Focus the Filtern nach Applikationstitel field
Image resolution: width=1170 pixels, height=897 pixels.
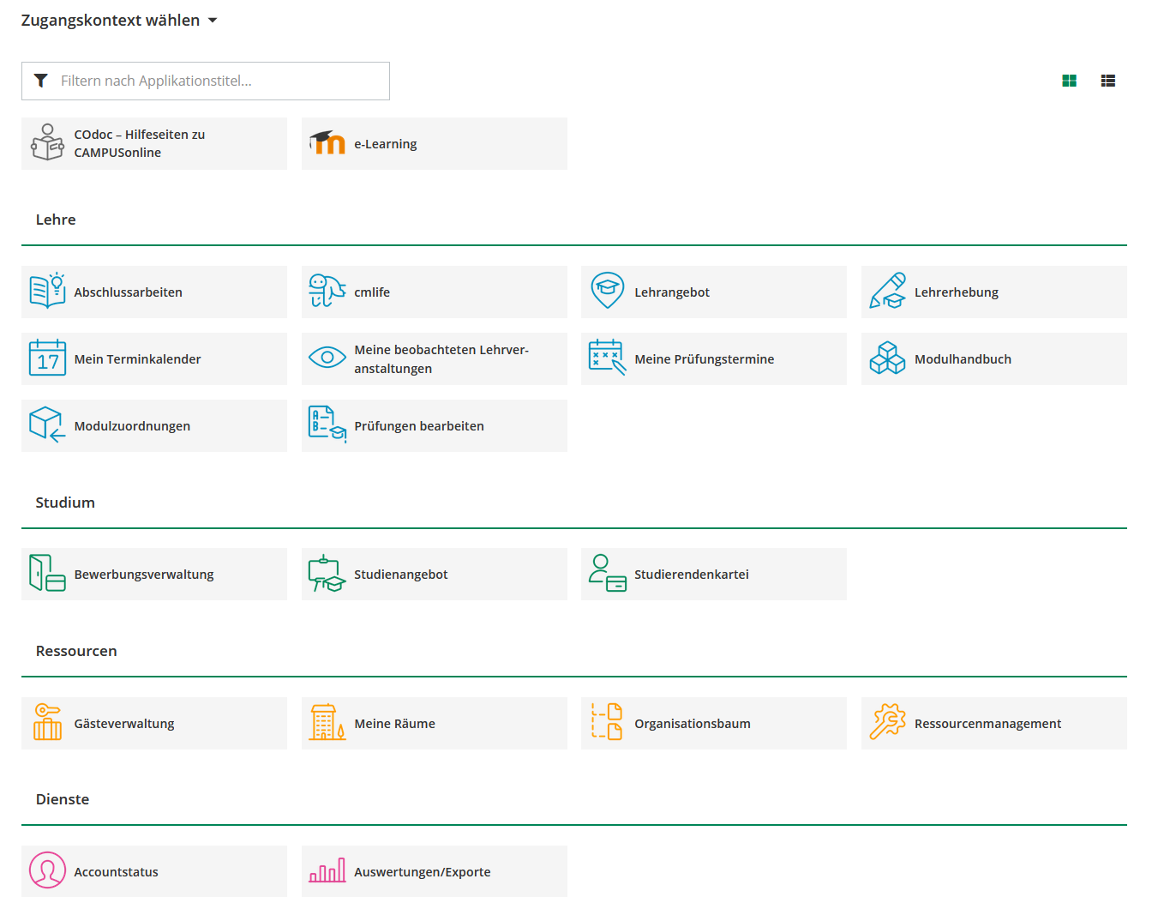(x=206, y=81)
